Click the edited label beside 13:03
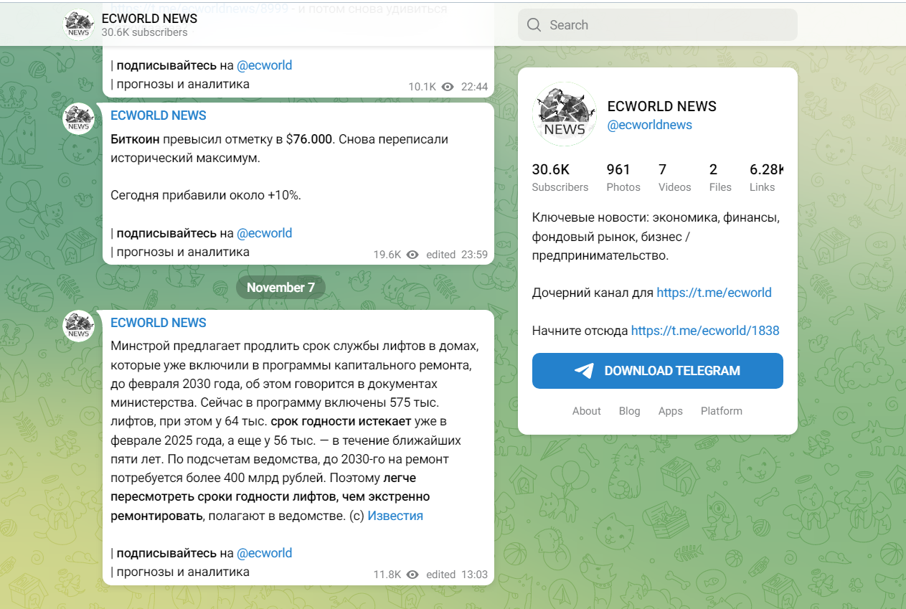 click(x=440, y=575)
